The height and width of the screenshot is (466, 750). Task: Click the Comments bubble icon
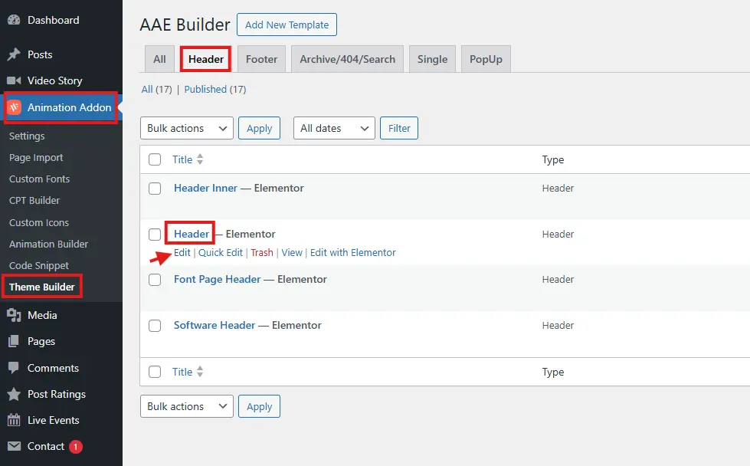tap(14, 368)
